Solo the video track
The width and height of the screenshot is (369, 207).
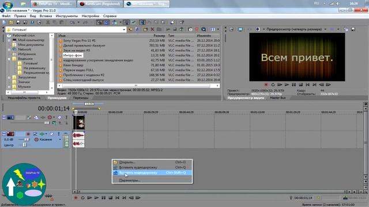click(x=66, y=117)
